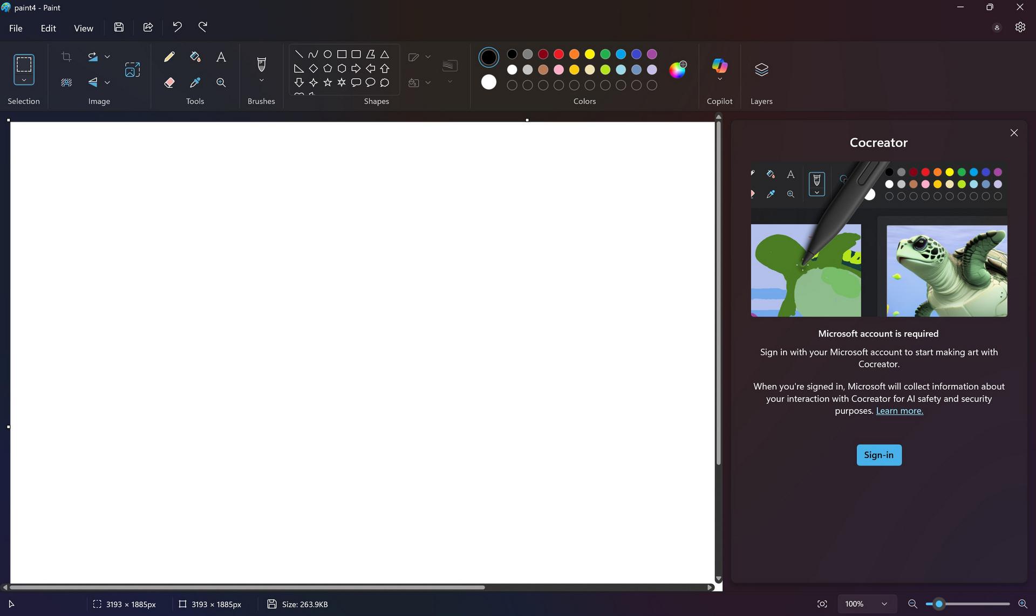Expand the Brushes dropdown
This screenshot has width=1036, height=616.
pos(262,79)
